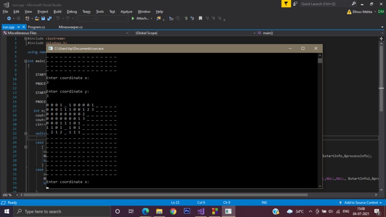
Task: Click the split editor icon above scrollbar
Action: [381, 38]
